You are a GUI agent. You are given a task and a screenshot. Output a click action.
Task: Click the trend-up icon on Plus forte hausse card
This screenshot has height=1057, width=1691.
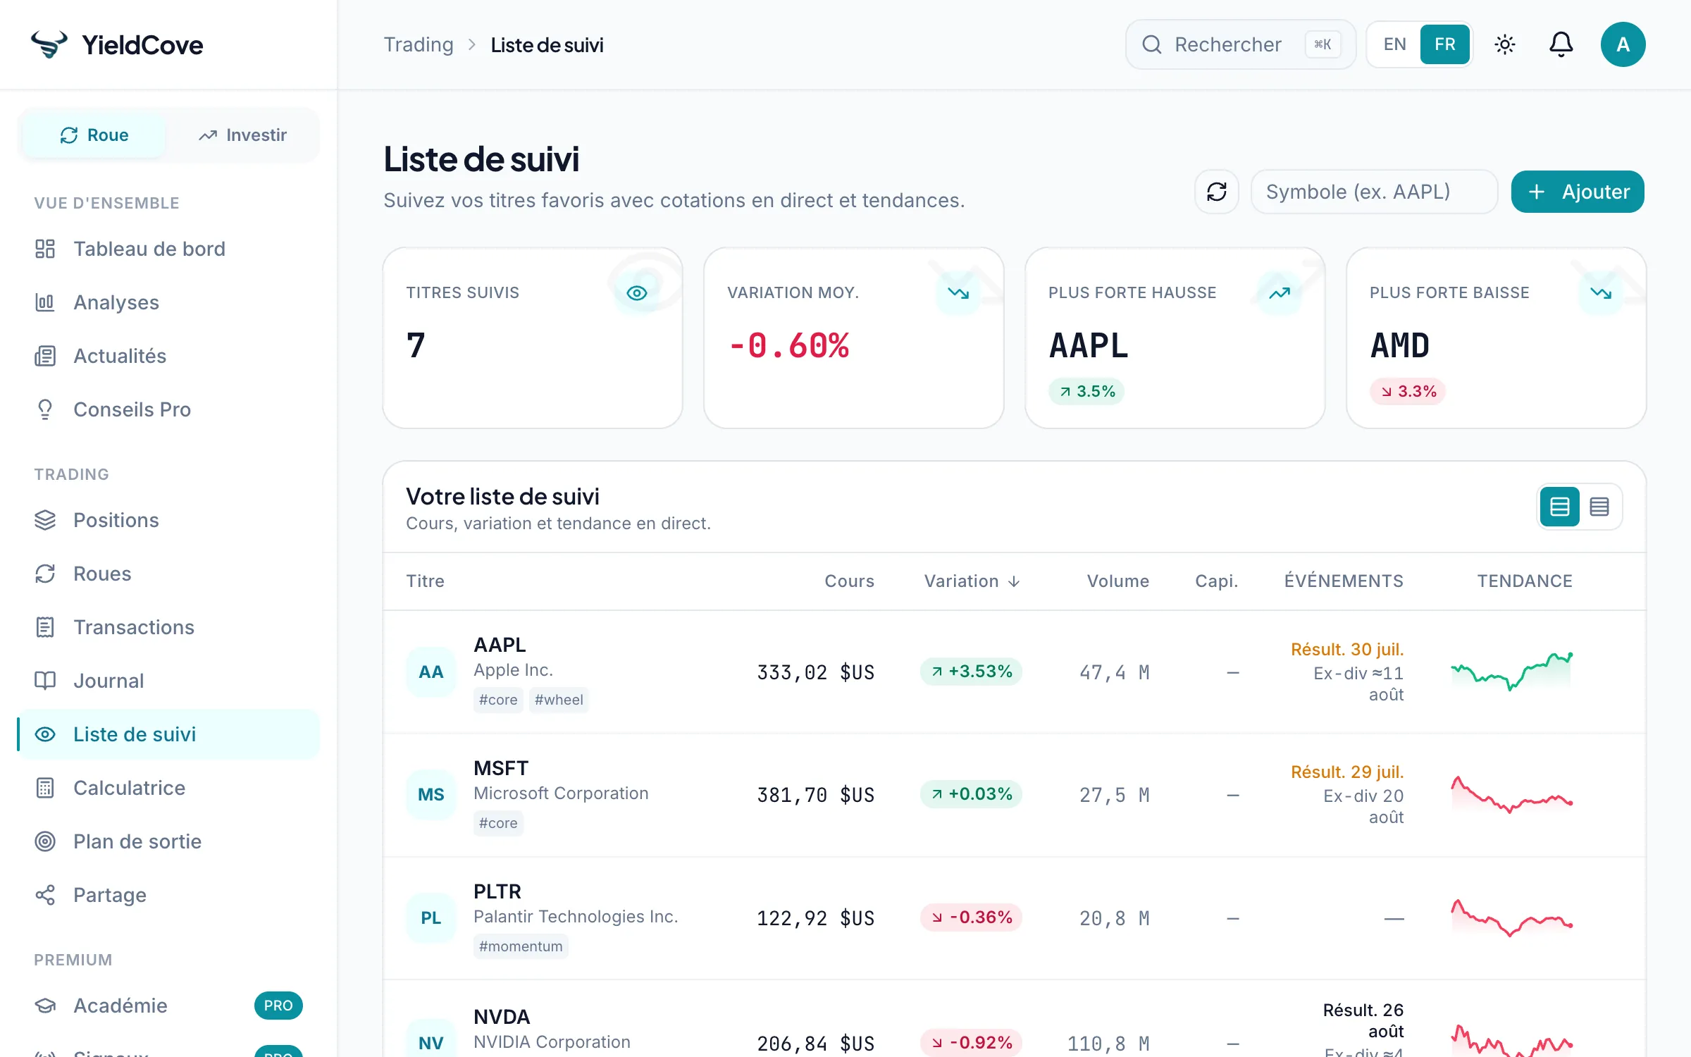1279,293
